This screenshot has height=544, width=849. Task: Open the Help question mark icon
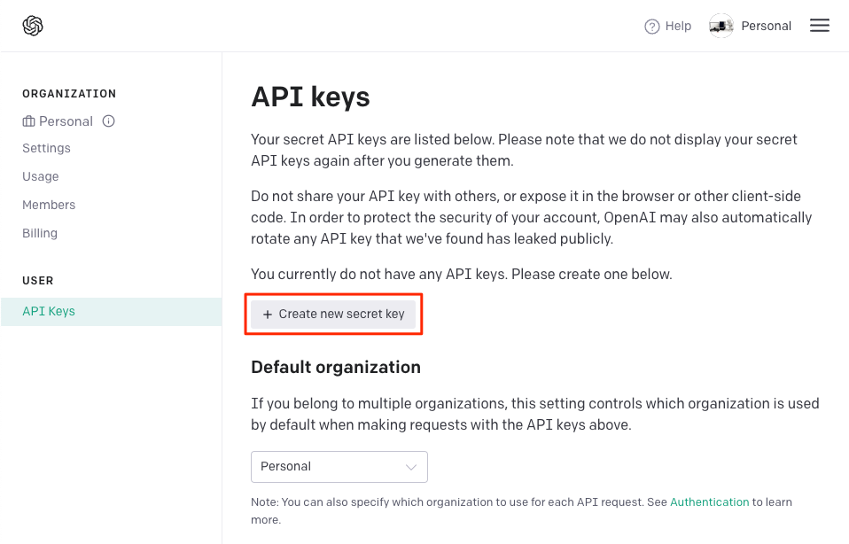point(652,26)
